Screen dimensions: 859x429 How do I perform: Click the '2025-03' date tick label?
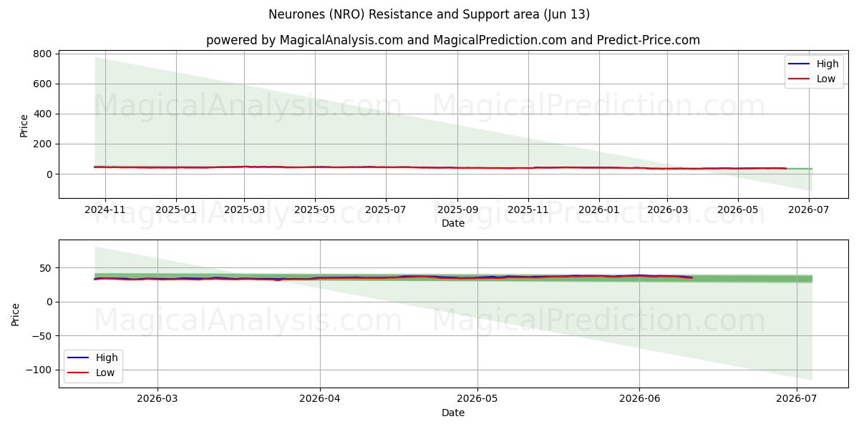[244, 209]
